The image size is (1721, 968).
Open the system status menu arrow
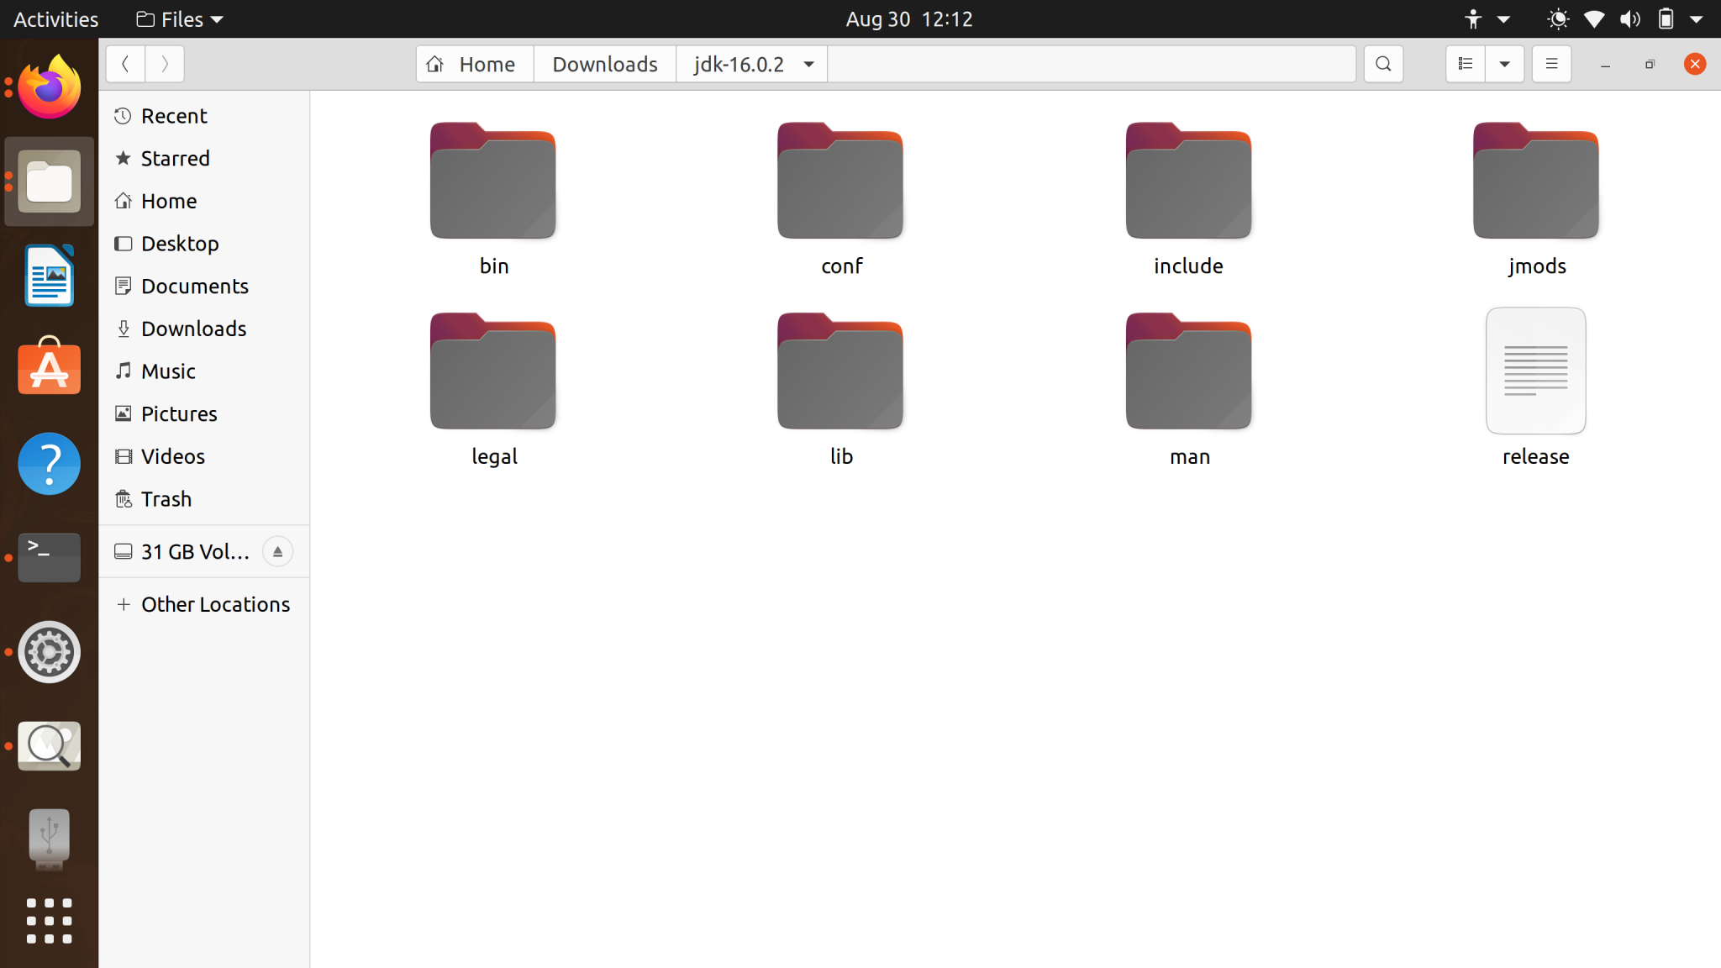[x=1696, y=19]
